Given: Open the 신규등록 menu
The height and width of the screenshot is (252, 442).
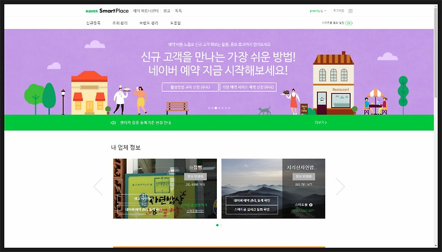Looking at the screenshot, I should point(93,23).
